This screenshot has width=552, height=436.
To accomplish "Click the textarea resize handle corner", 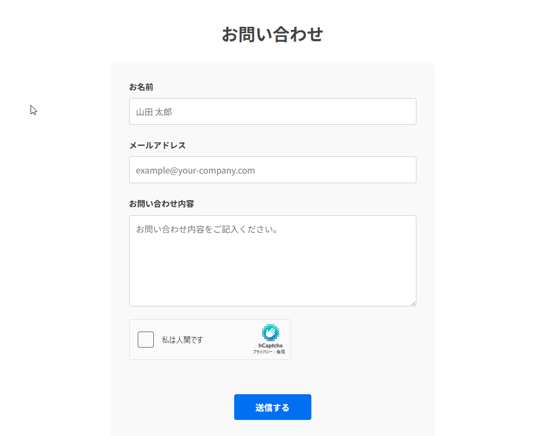I will click(413, 303).
